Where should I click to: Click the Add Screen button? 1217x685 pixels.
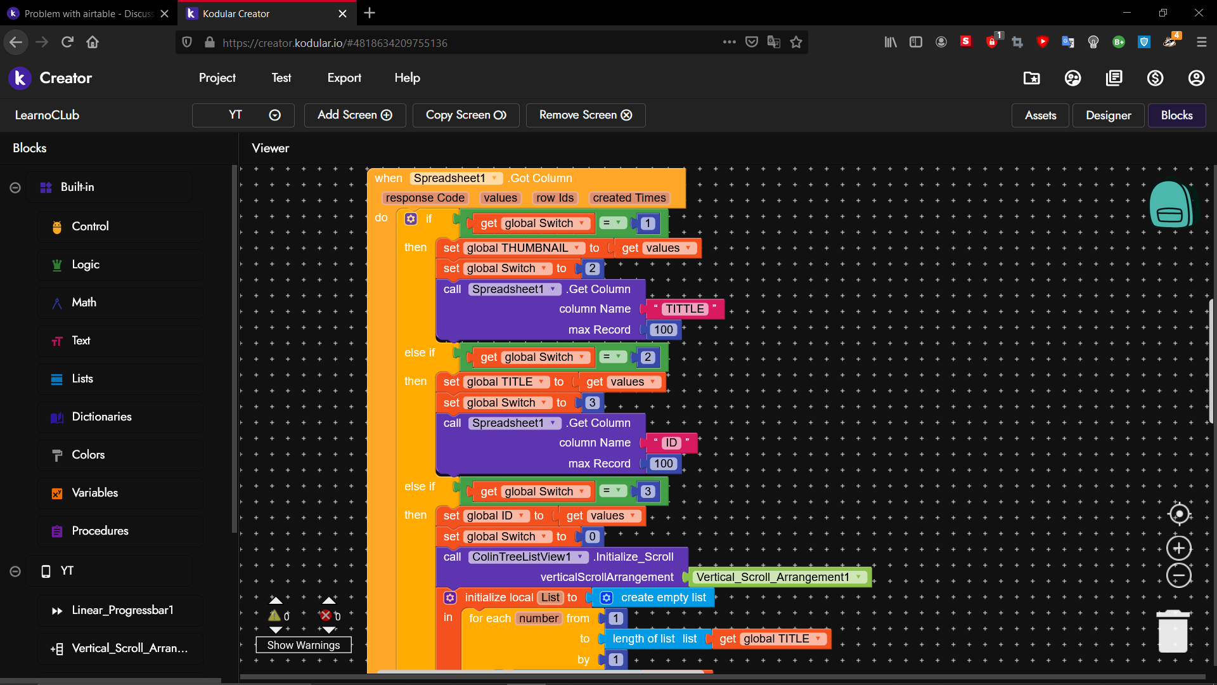point(355,115)
